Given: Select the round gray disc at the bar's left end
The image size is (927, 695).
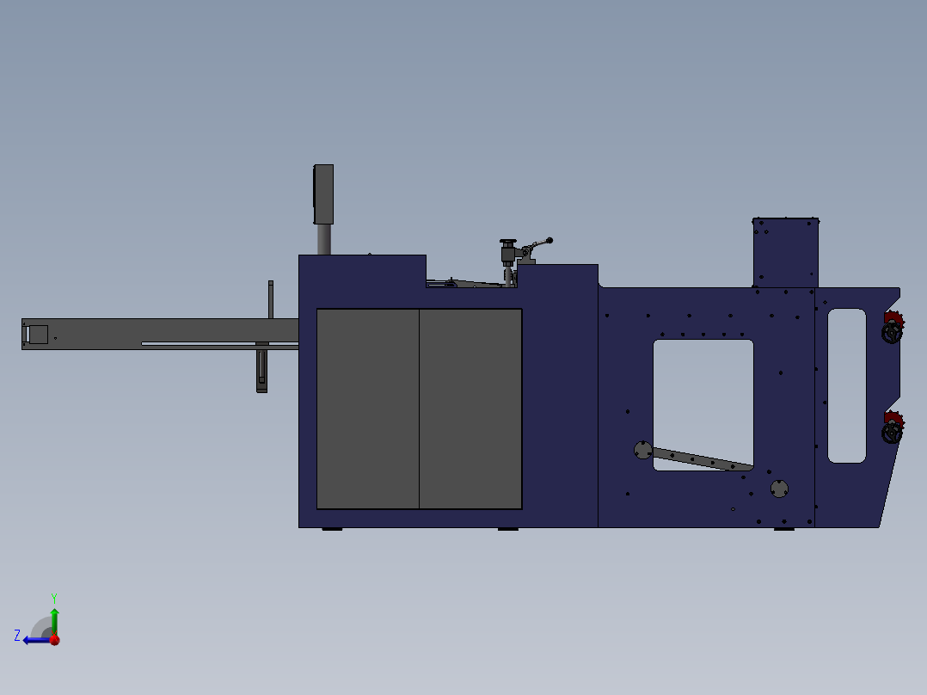Looking at the screenshot, I should click(642, 450).
